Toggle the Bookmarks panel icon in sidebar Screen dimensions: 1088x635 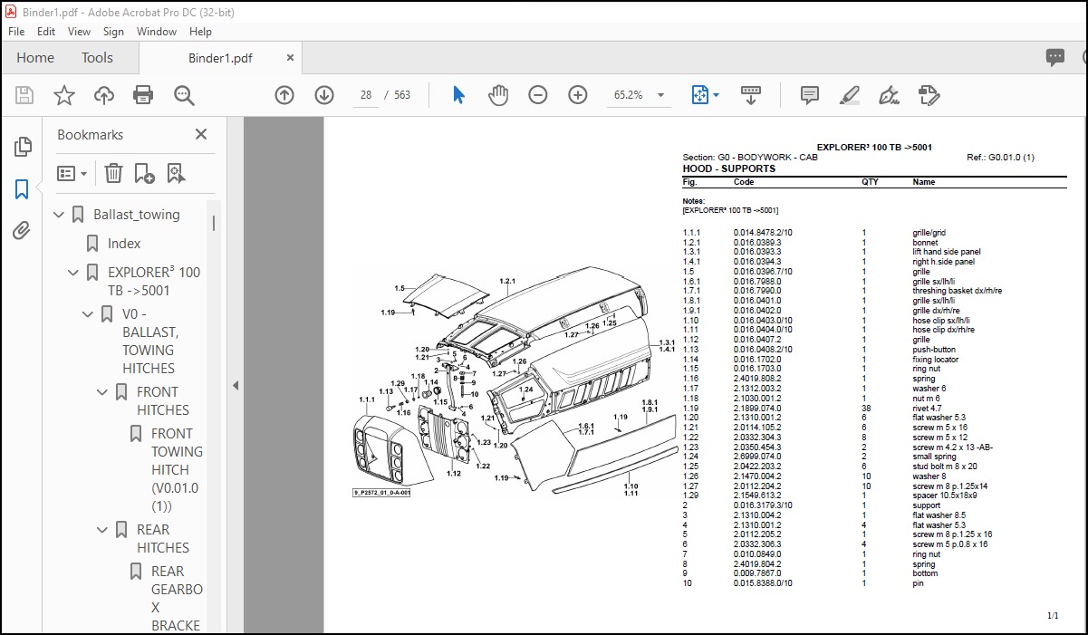tap(23, 188)
